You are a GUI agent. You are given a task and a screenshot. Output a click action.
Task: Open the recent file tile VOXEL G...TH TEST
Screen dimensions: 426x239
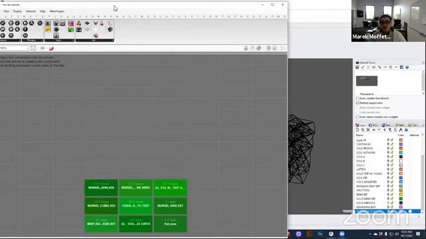(x=136, y=206)
